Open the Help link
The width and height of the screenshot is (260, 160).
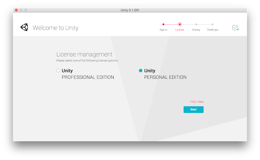[x=201, y=102]
